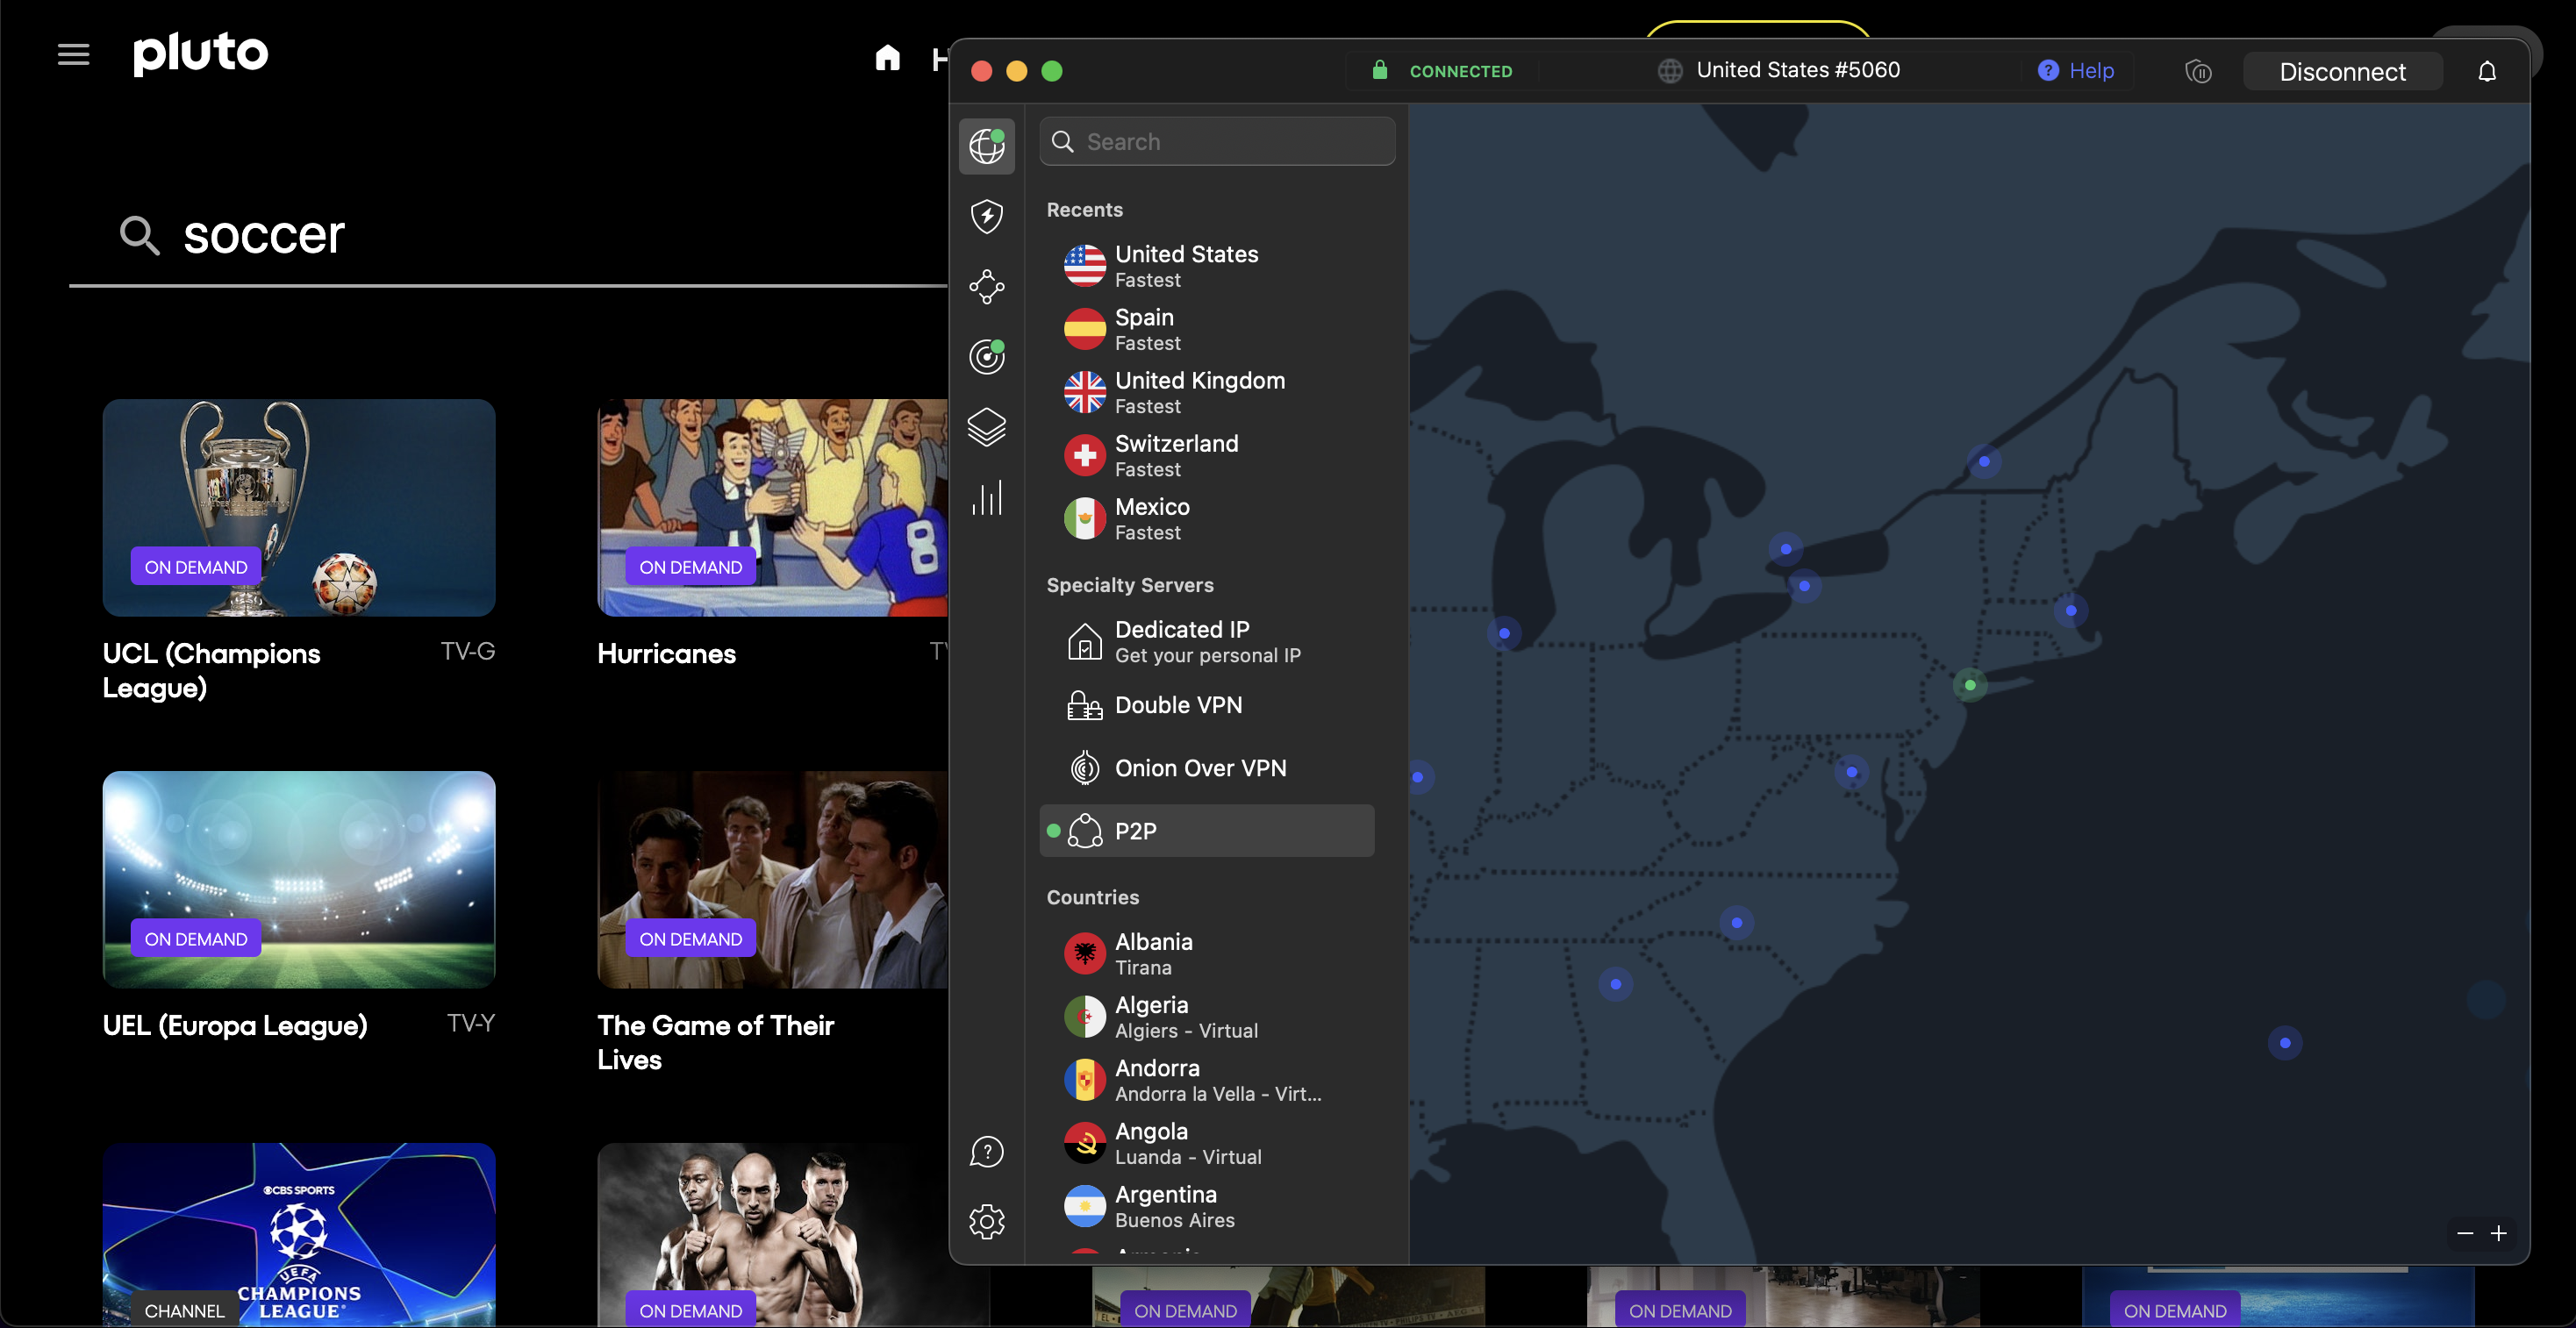
Task: Connect to Algeria Algiers - Virtual
Action: pyautogui.click(x=1207, y=1017)
